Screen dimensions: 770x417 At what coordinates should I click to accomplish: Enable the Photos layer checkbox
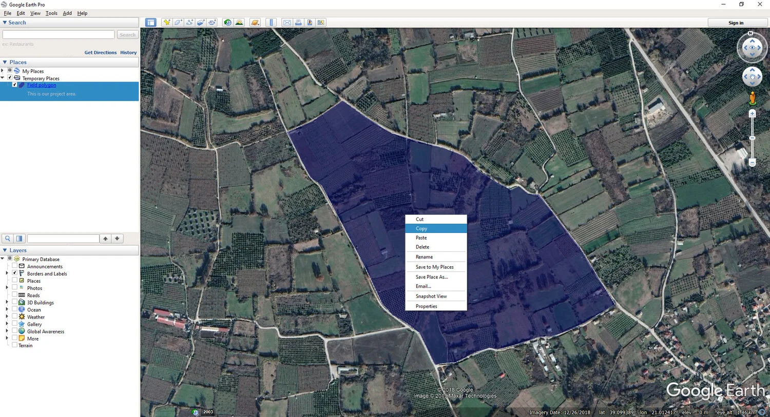(14, 288)
